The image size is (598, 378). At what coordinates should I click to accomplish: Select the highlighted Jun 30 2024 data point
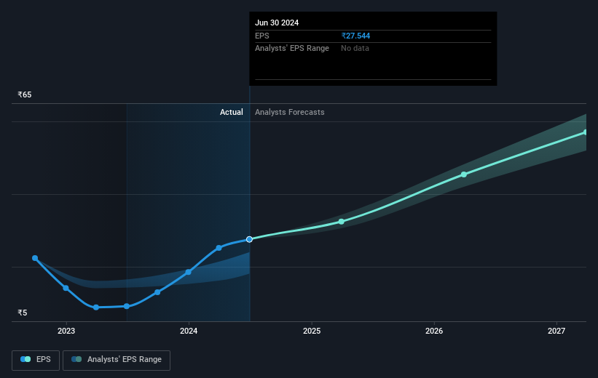249,239
